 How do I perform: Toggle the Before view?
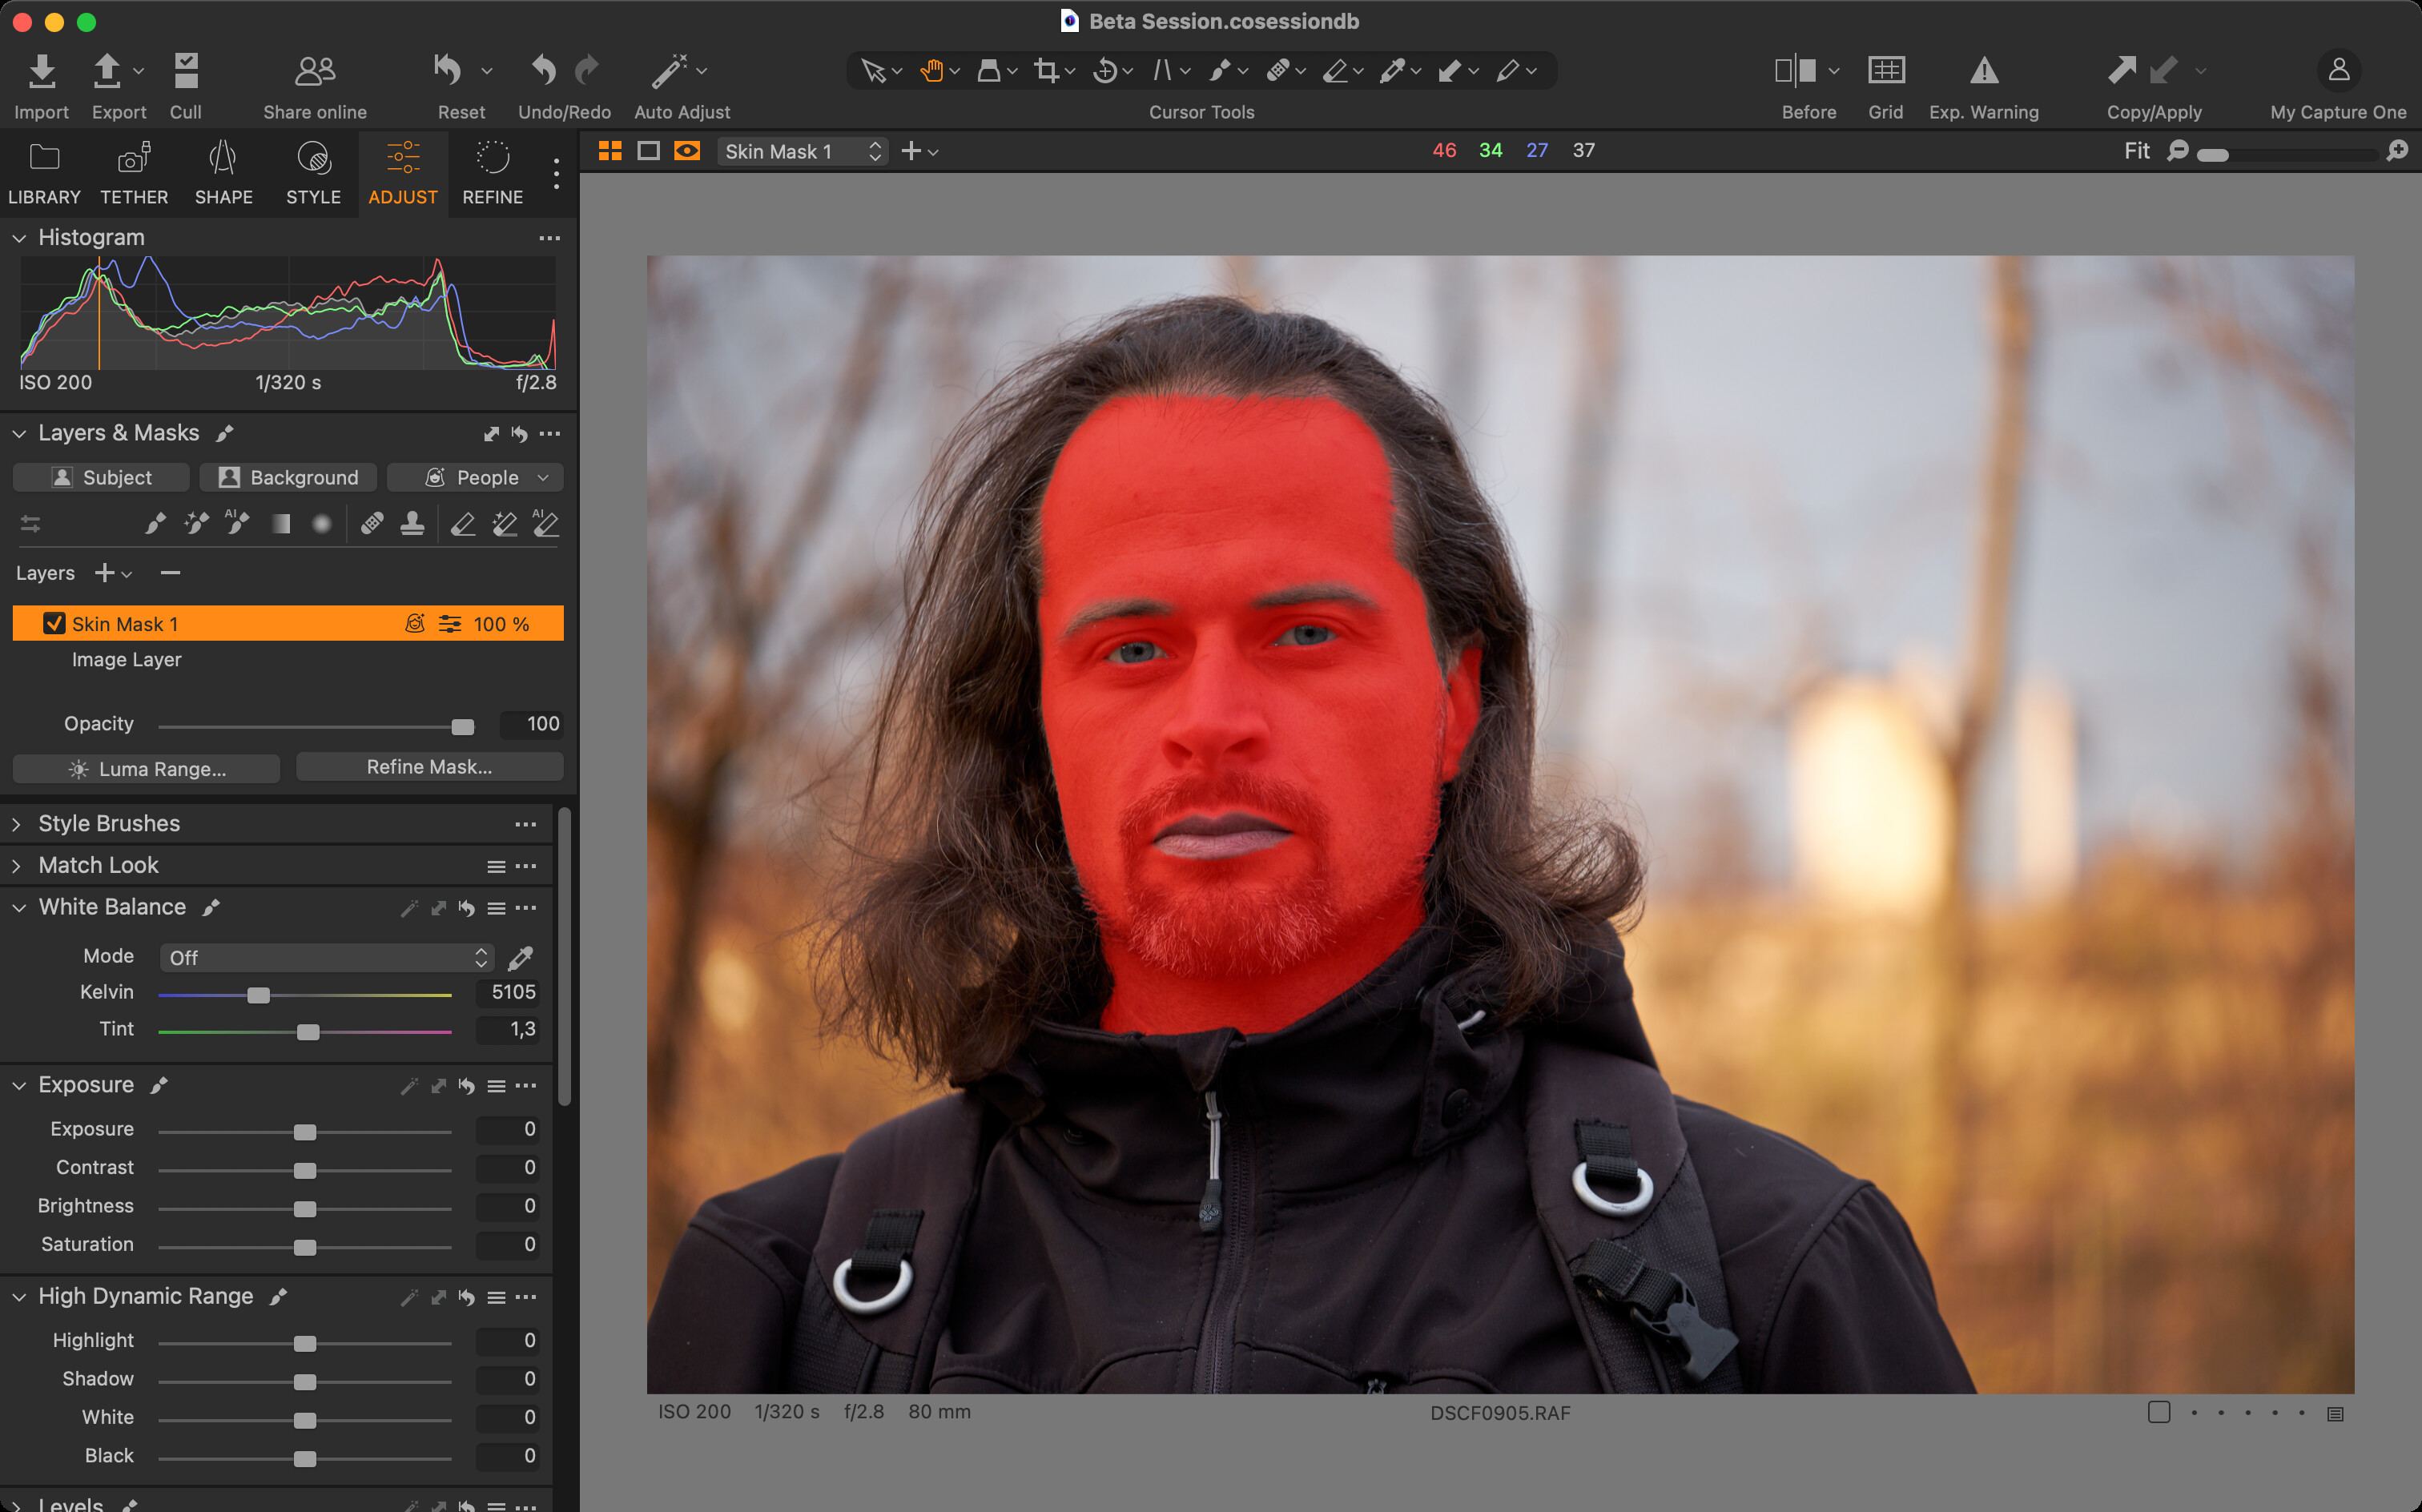point(1795,70)
